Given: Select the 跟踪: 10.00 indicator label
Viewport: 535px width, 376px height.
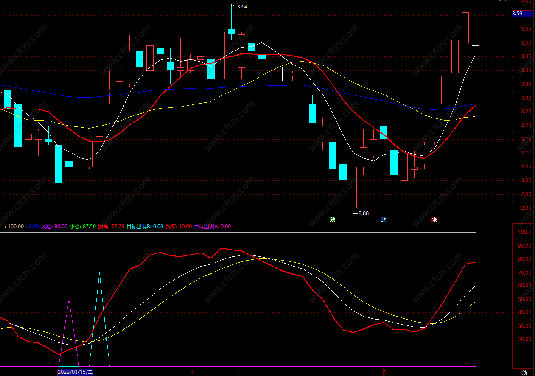Looking at the screenshot, I should 179,227.
